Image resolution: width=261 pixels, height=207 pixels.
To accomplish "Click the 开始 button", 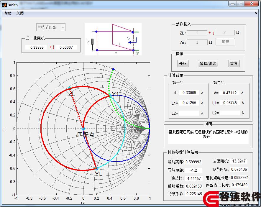I will (183, 63).
